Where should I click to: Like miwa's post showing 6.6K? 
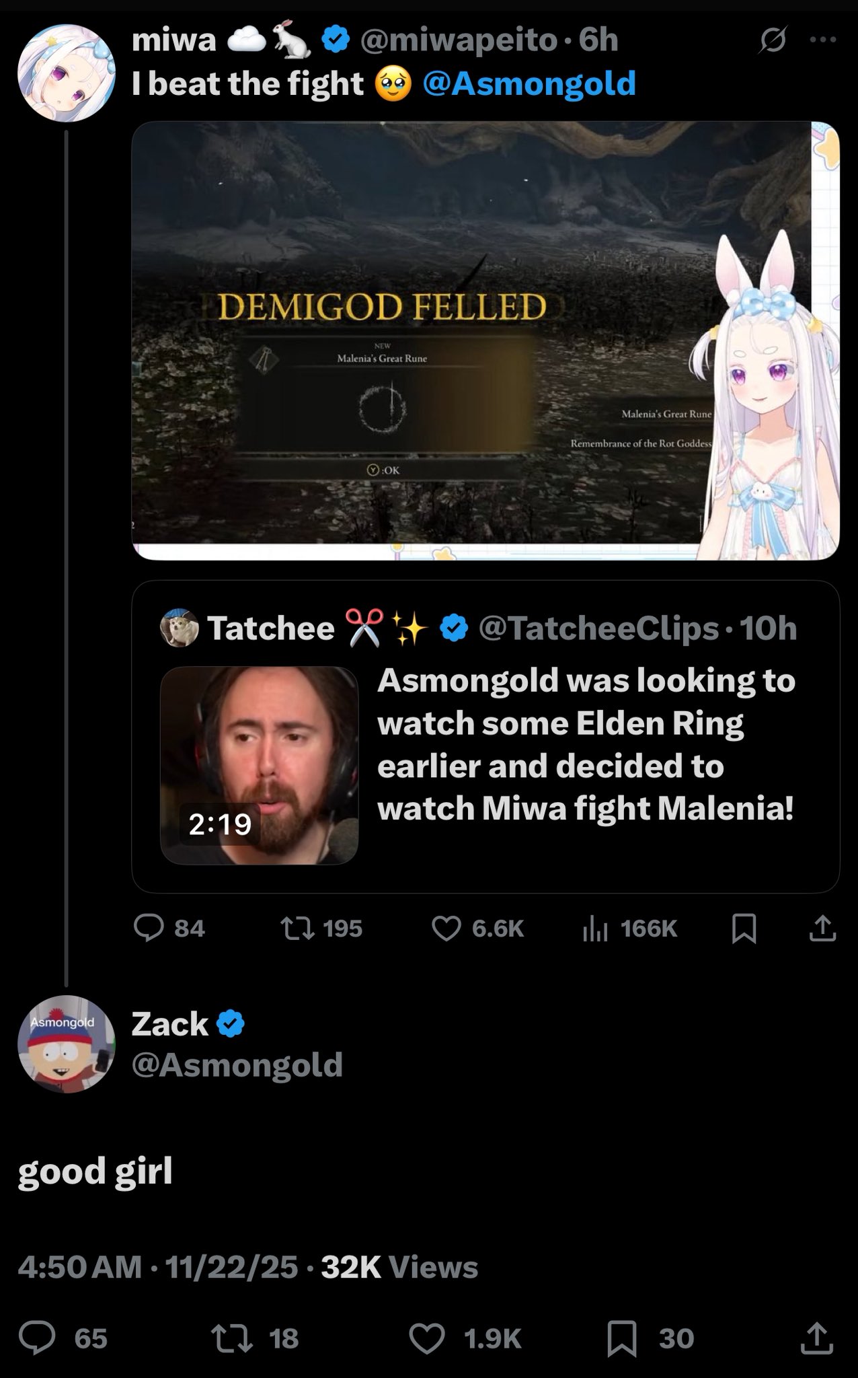coord(477,929)
